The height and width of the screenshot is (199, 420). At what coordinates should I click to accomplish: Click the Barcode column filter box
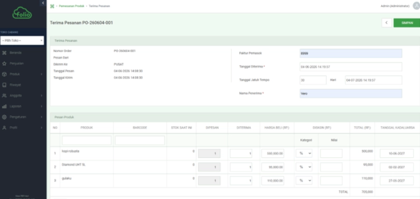[140, 140]
